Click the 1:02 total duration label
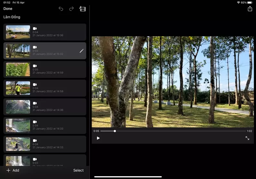 (x=249, y=131)
